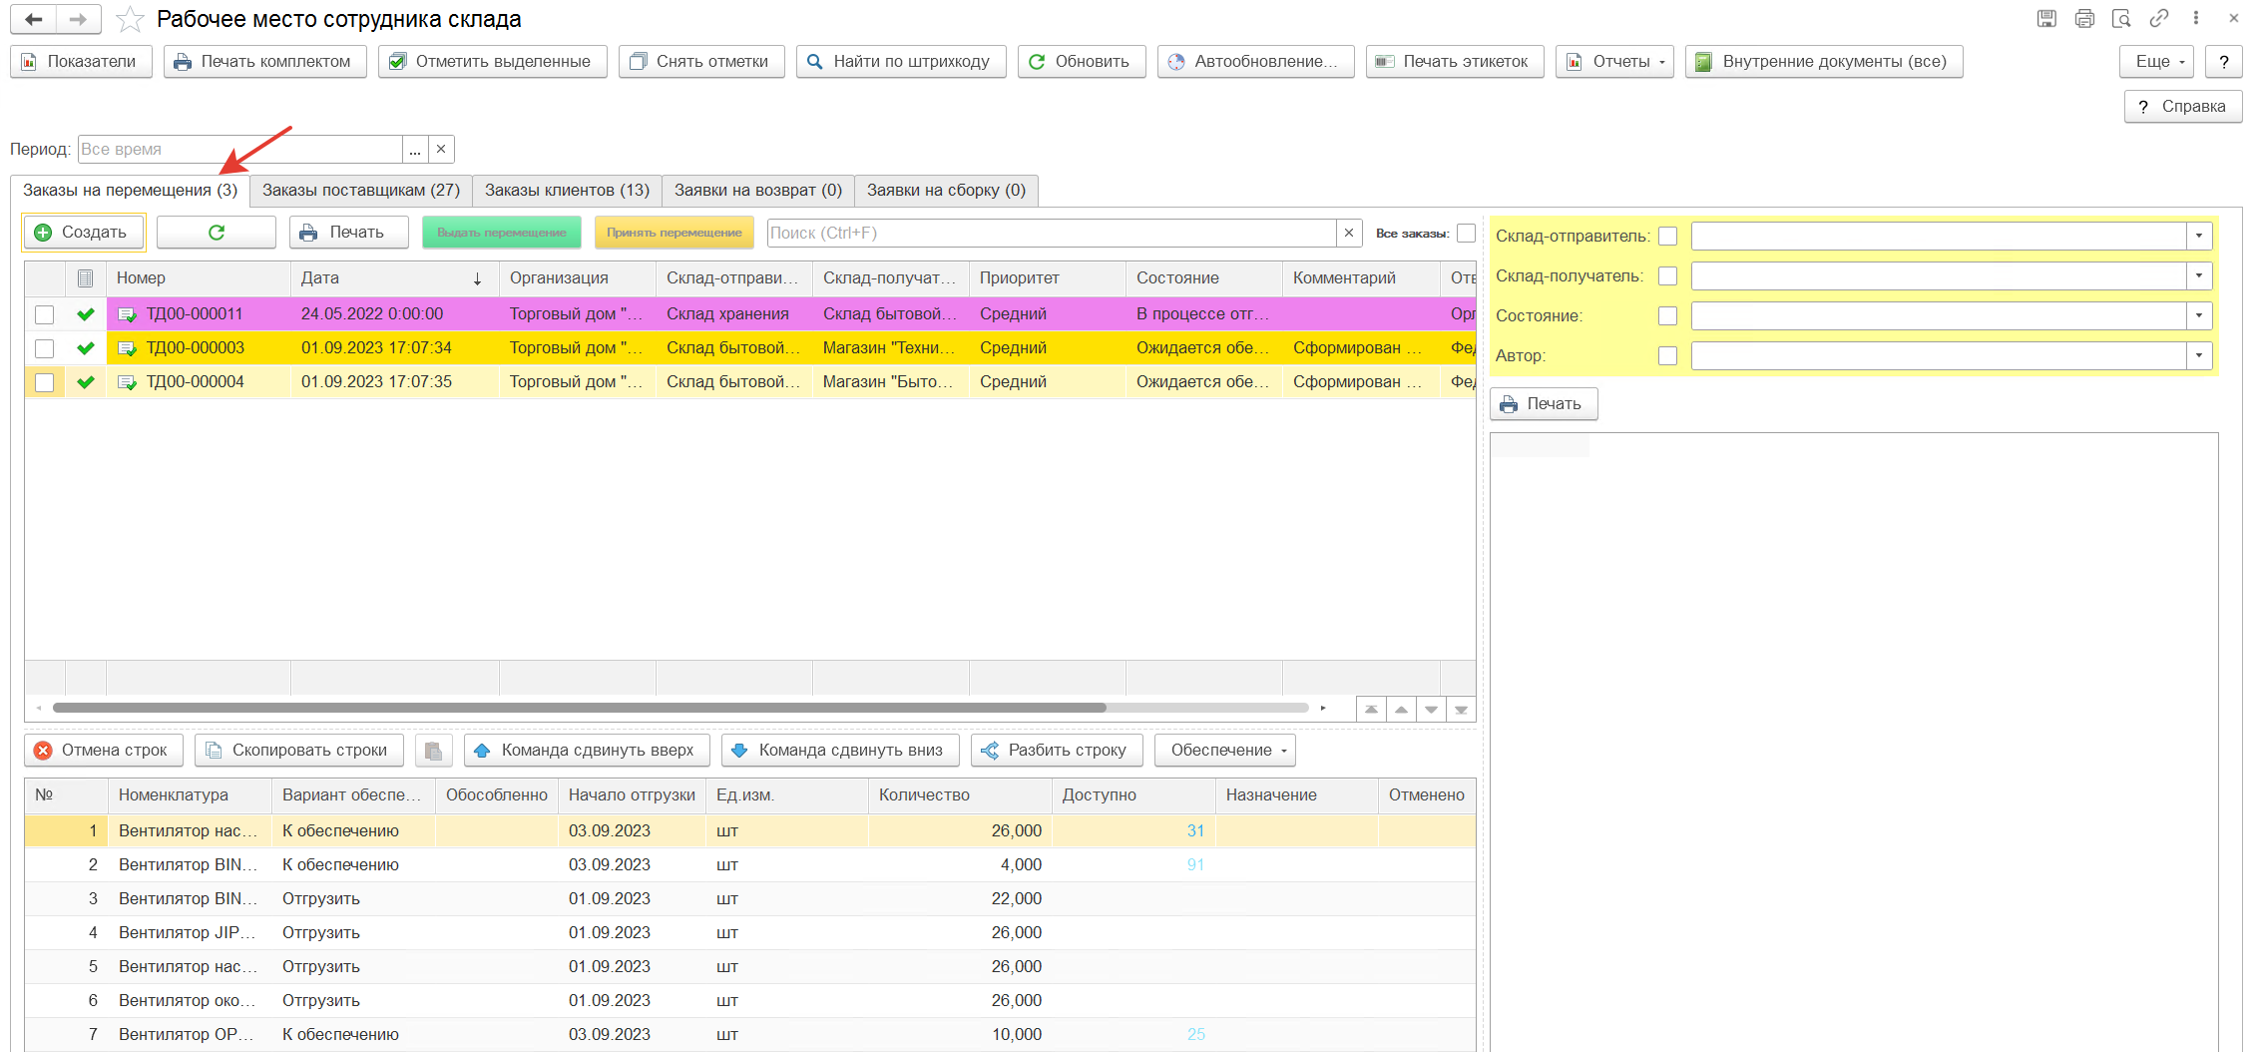
Task: Click the select-all column header icon
Action: 86,278
